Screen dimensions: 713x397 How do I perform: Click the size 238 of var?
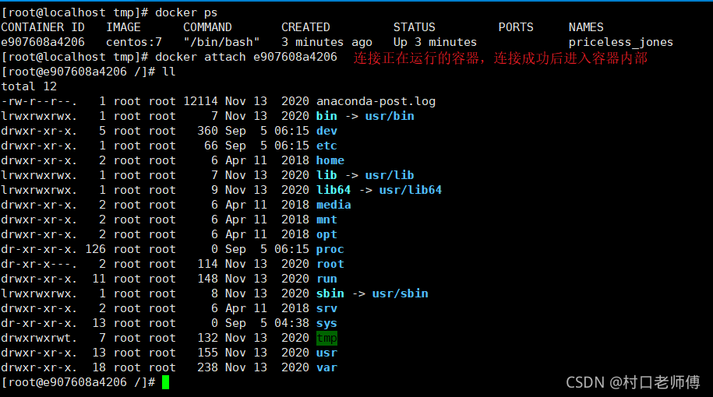pyautogui.click(x=208, y=367)
